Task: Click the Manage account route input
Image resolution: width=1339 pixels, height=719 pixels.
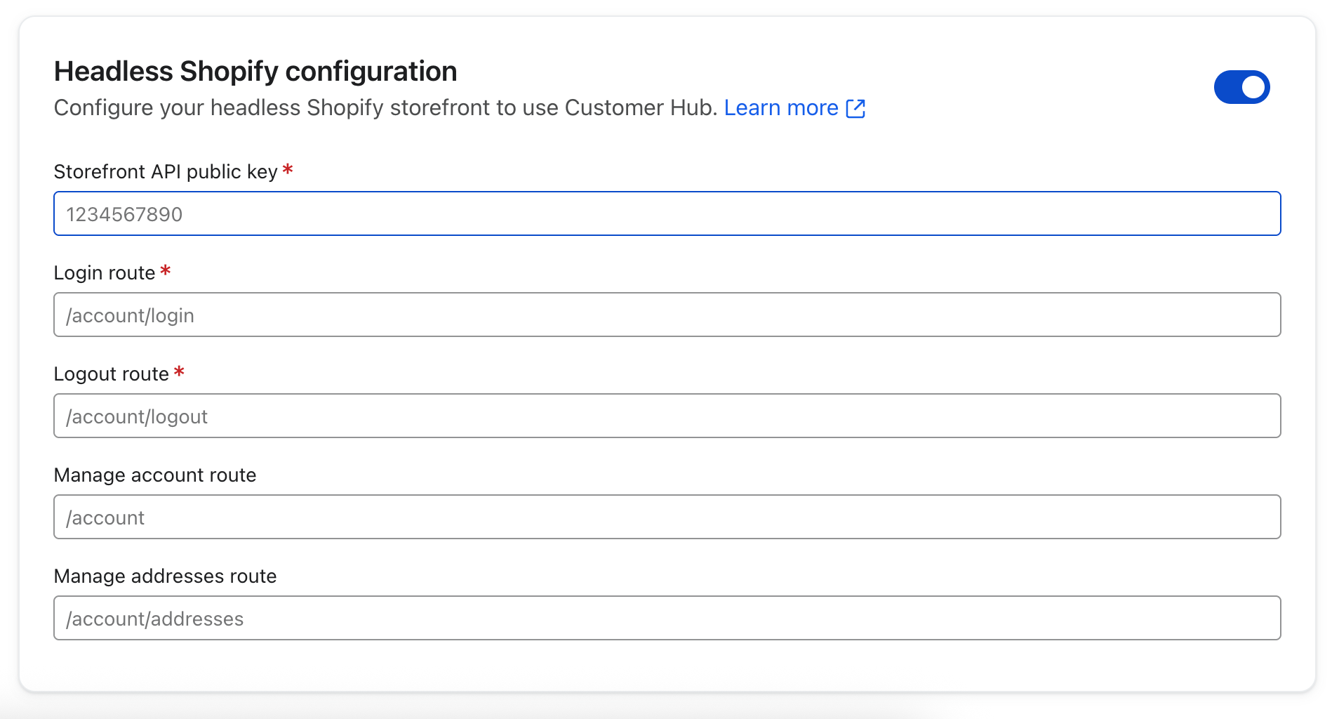Action: pos(667,517)
